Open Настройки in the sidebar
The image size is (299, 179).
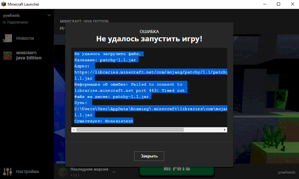click(27, 172)
